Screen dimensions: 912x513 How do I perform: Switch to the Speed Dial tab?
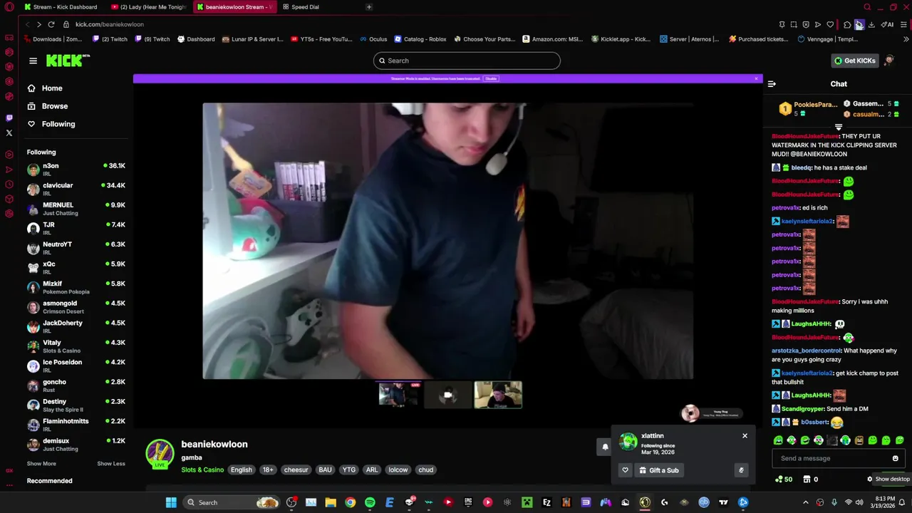coord(305,7)
